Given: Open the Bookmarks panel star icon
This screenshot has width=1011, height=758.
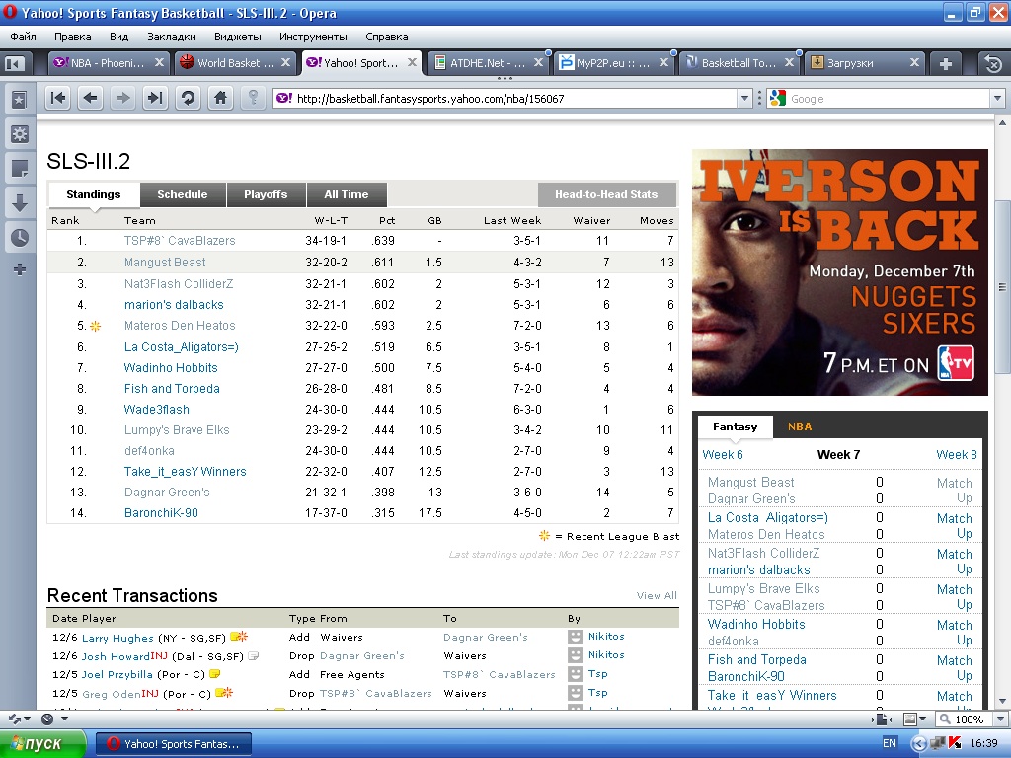Looking at the screenshot, I should coord(20,100).
